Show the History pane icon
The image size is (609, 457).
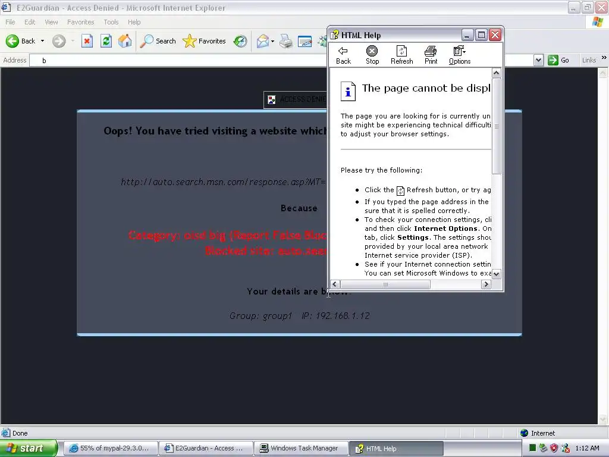click(x=240, y=41)
